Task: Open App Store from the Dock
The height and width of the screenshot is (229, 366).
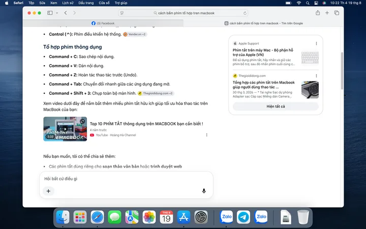Action: click(x=184, y=217)
